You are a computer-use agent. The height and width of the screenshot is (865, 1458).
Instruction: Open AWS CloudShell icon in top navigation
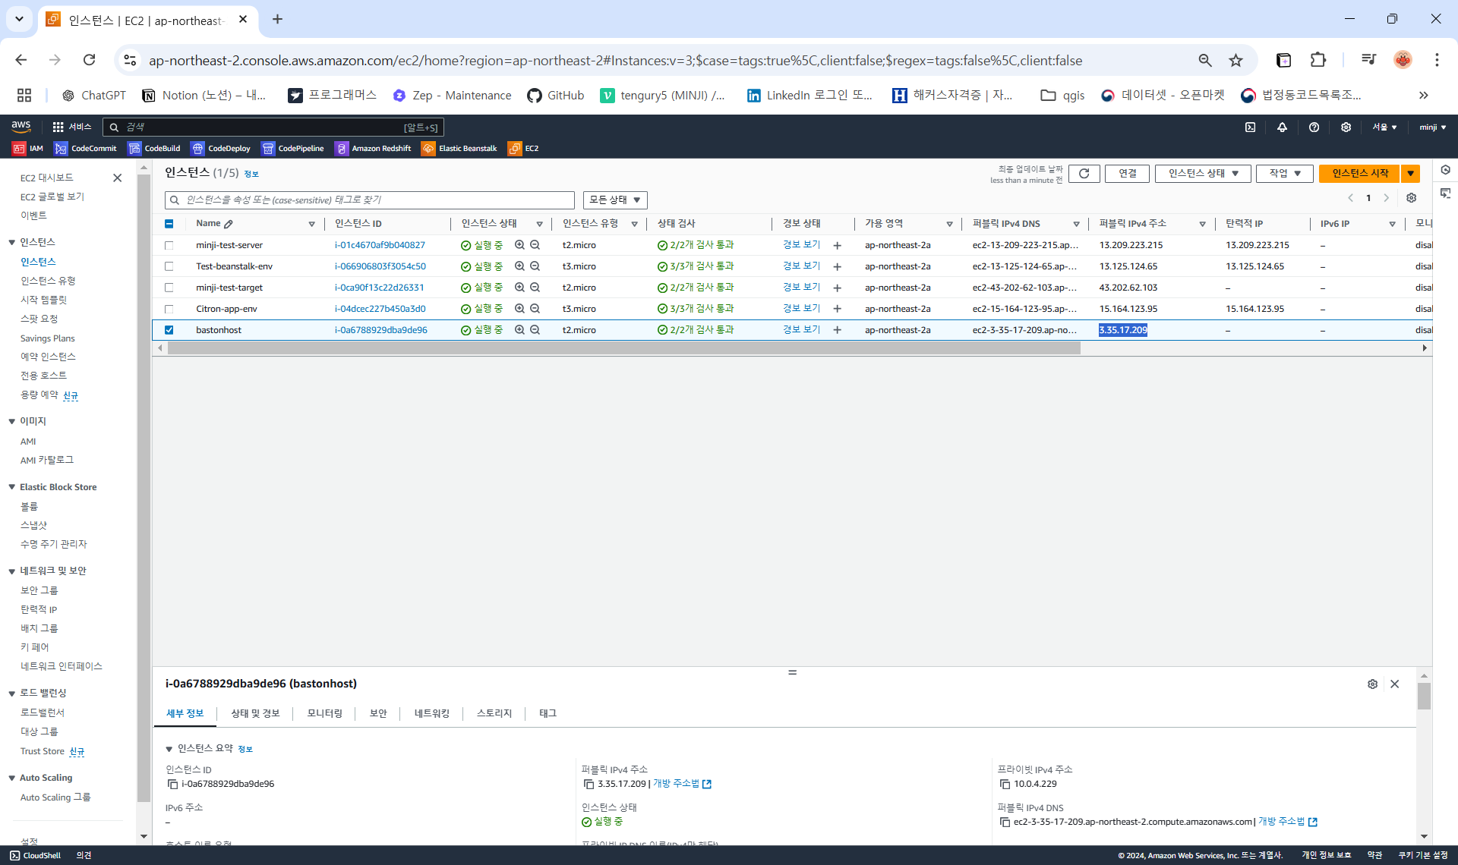1250,127
